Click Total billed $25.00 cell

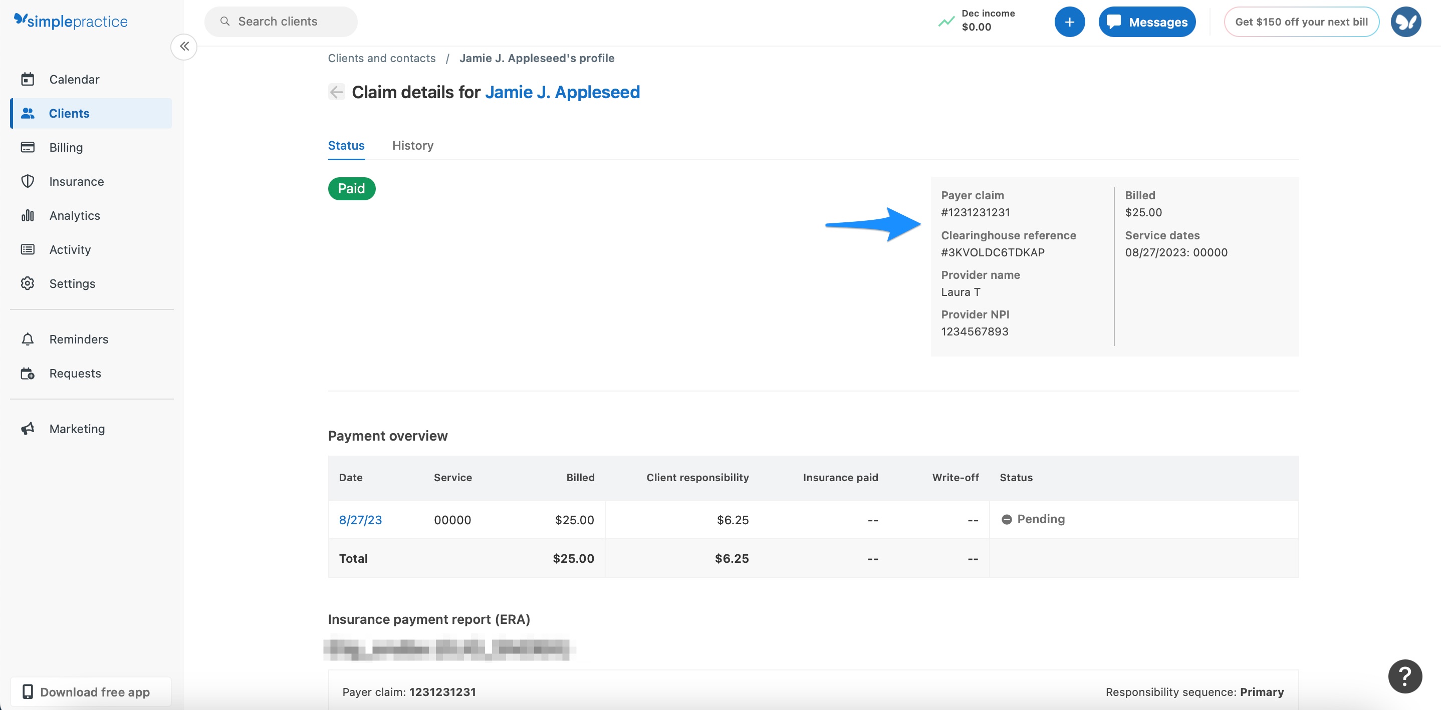(573, 558)
